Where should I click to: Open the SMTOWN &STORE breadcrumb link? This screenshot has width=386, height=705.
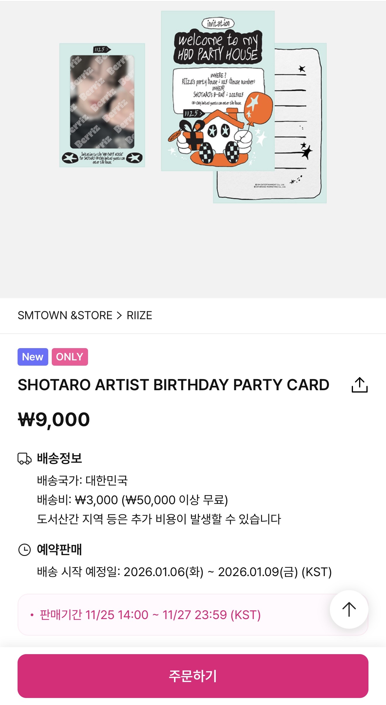(x=65, y=316)
